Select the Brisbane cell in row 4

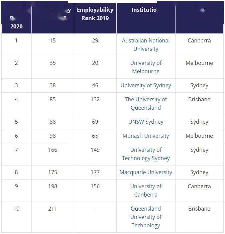[199, 99]
